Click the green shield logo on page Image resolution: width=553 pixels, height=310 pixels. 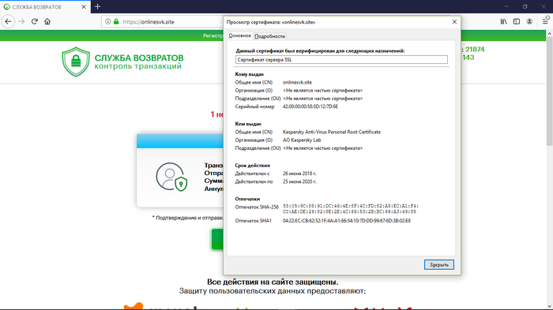76,62
